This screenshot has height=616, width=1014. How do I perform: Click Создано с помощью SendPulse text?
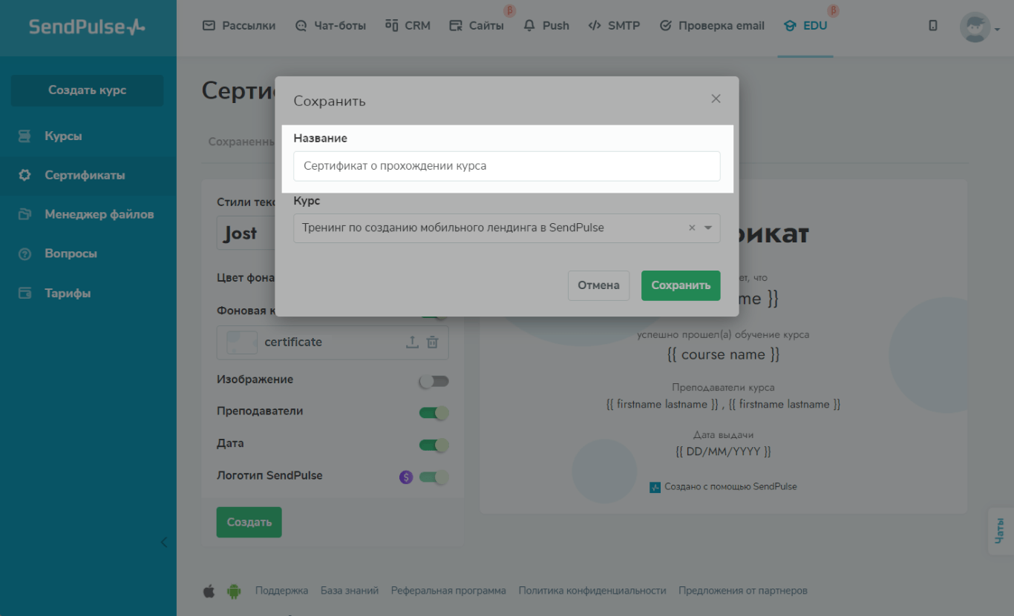[x=730, y=486]
